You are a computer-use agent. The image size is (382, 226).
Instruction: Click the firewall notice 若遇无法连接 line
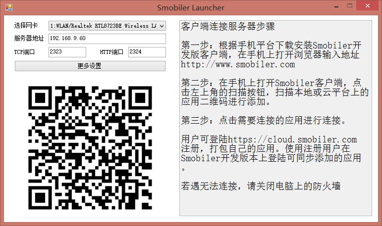[x=261, y=186]
